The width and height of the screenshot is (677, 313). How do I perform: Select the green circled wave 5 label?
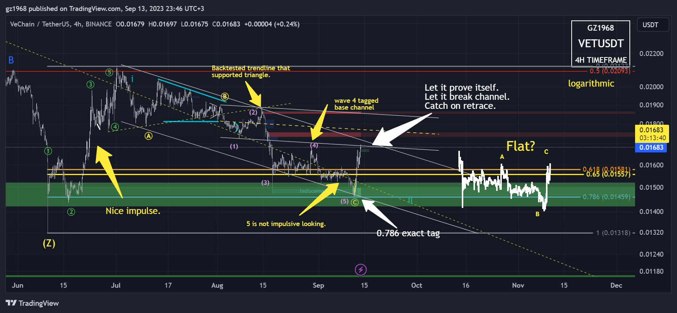tap(109, 72)
